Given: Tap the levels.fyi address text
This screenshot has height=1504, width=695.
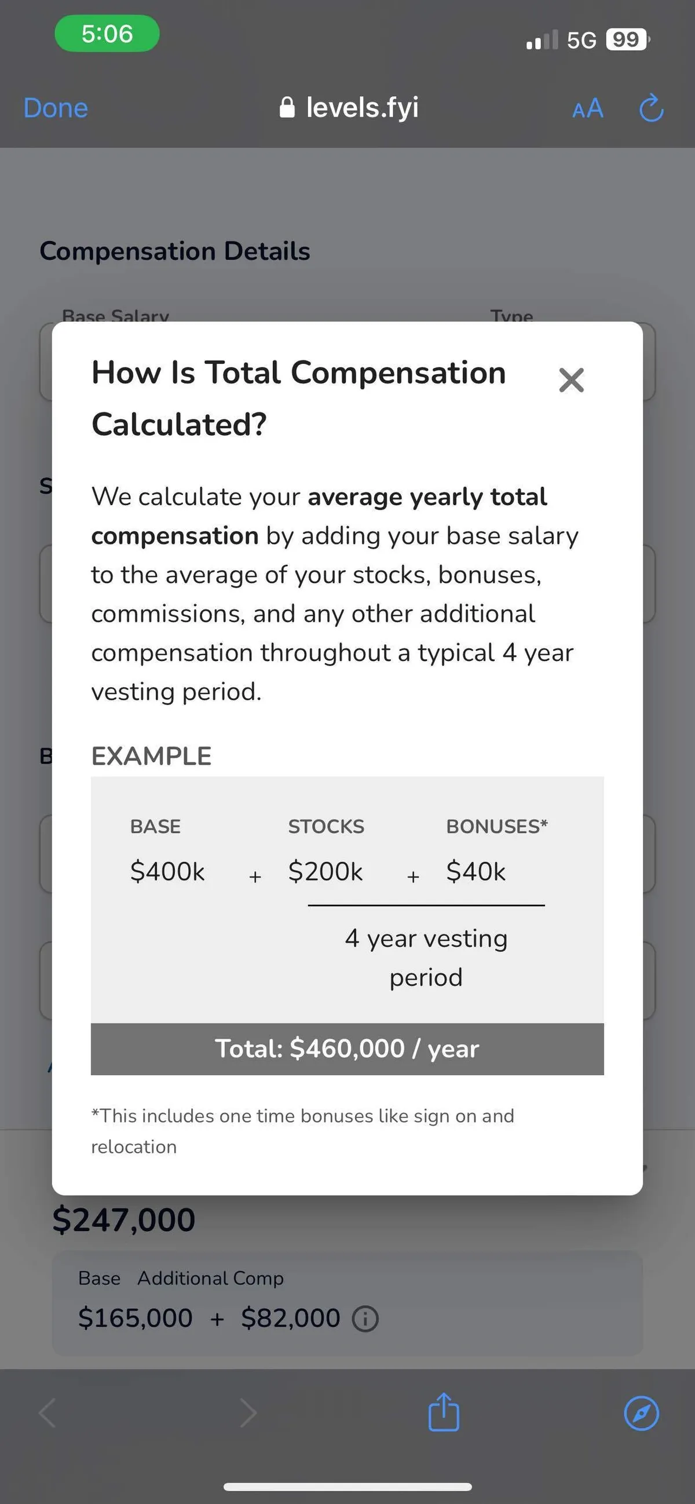Looking at the screenshot, I should point(362,108).
